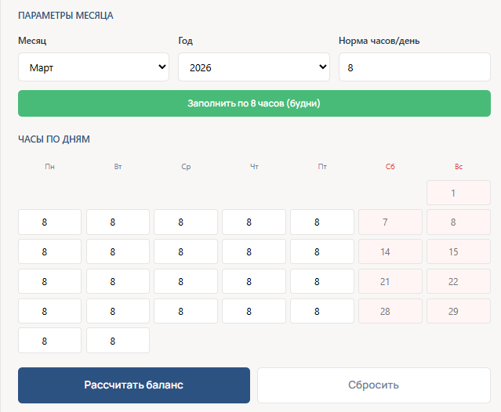Click the Сбросить button
501x412 pixels.
(x=374, y=385)
